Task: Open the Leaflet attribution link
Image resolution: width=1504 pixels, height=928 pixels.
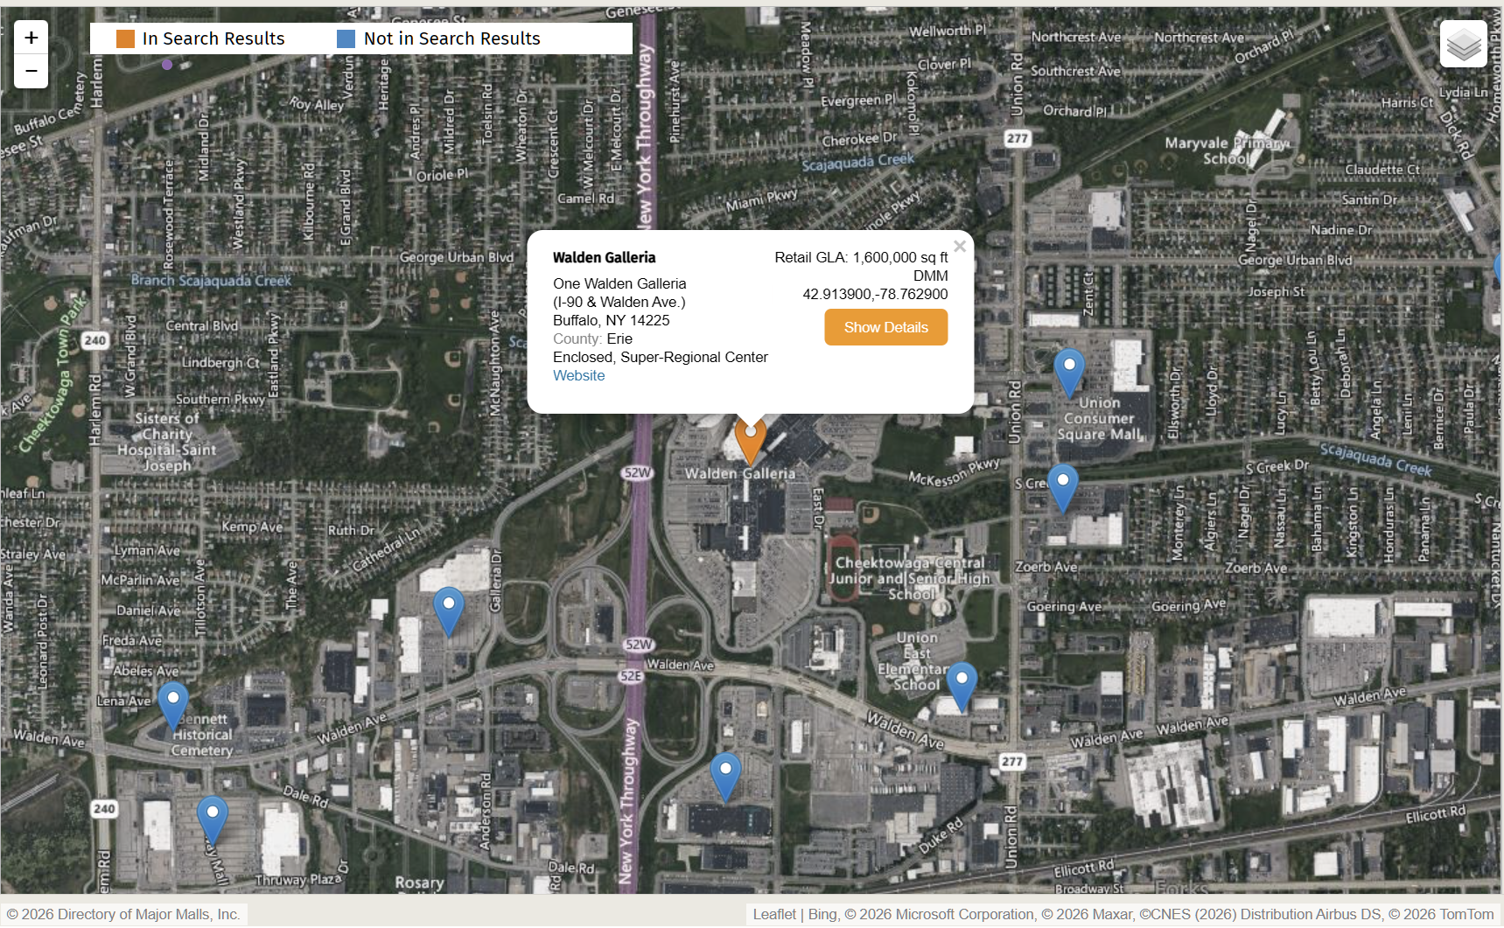Action: click(x=774, y=914)
